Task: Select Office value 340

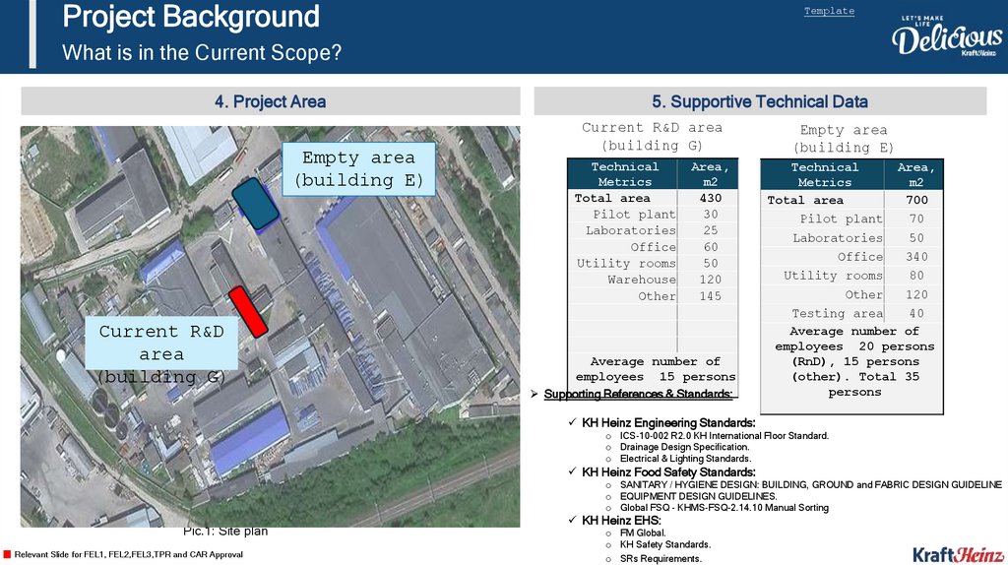Action: pos(916,257)
